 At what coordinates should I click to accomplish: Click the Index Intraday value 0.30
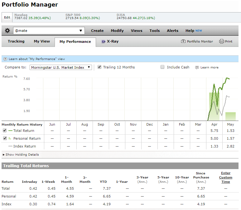[x=33, y=204]
